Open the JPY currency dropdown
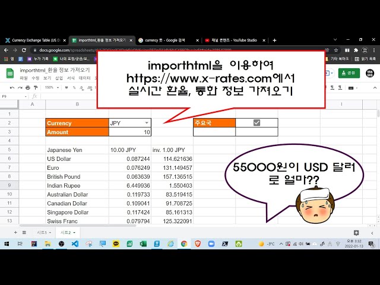This screenshot has width=380, height=285. point(147,123)
